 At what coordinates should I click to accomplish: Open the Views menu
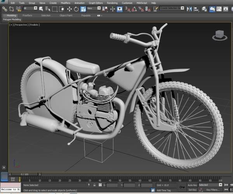(x=42, y=3)
